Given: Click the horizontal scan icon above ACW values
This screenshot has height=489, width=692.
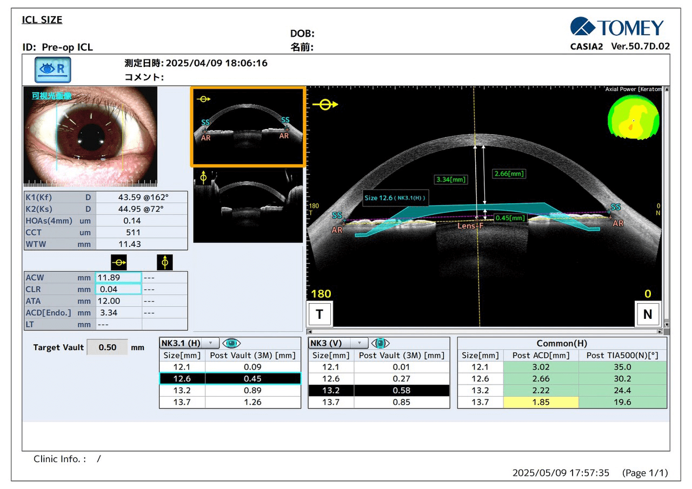Looking at the screenshot, I should pos(119,263).
